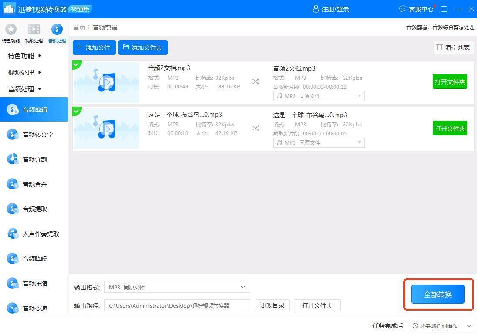Select the 音频转文字 sidebar icon
Image resolution: width=477 pixels, height=335 pixels.
tap(13, 135)
